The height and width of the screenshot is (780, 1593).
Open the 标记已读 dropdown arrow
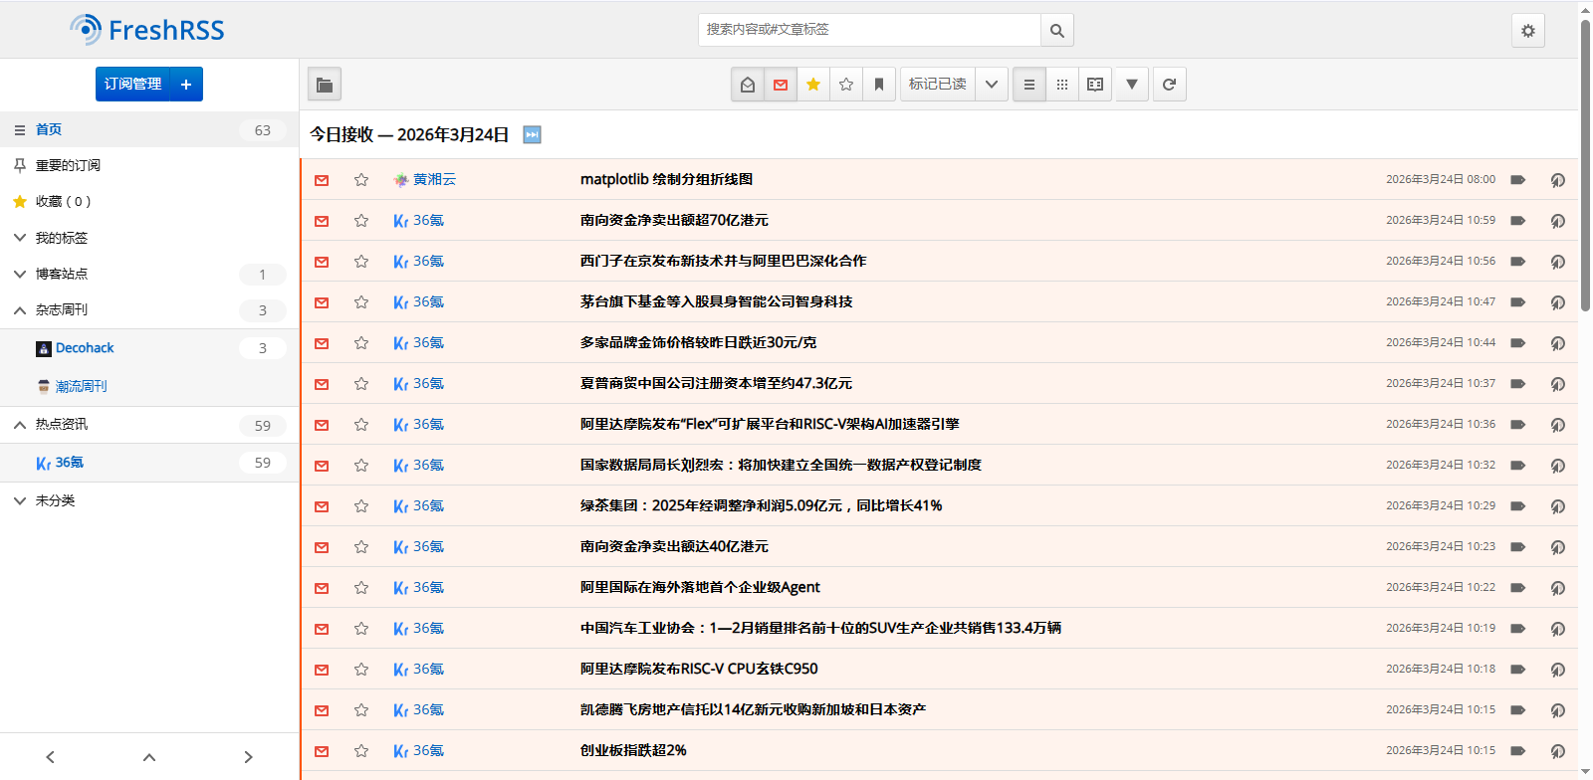tap(992, 85)
